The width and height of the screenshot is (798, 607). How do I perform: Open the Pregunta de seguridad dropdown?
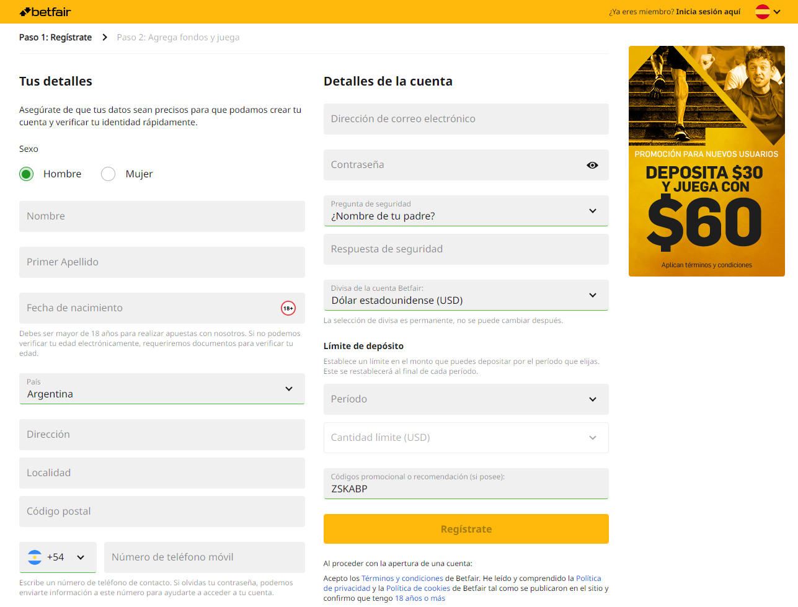tap(466, 211)
